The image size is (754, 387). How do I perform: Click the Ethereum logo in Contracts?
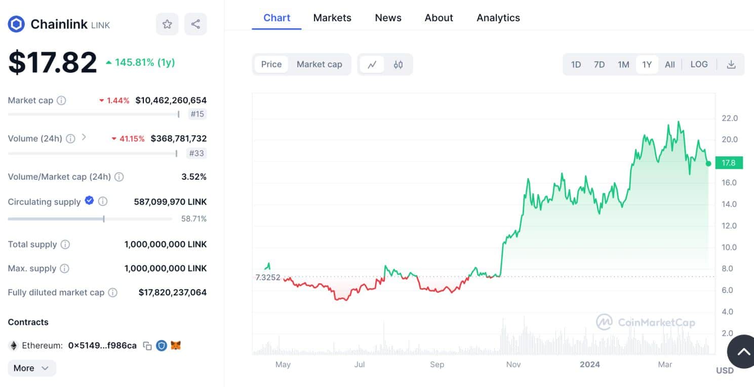coord(13,346)
